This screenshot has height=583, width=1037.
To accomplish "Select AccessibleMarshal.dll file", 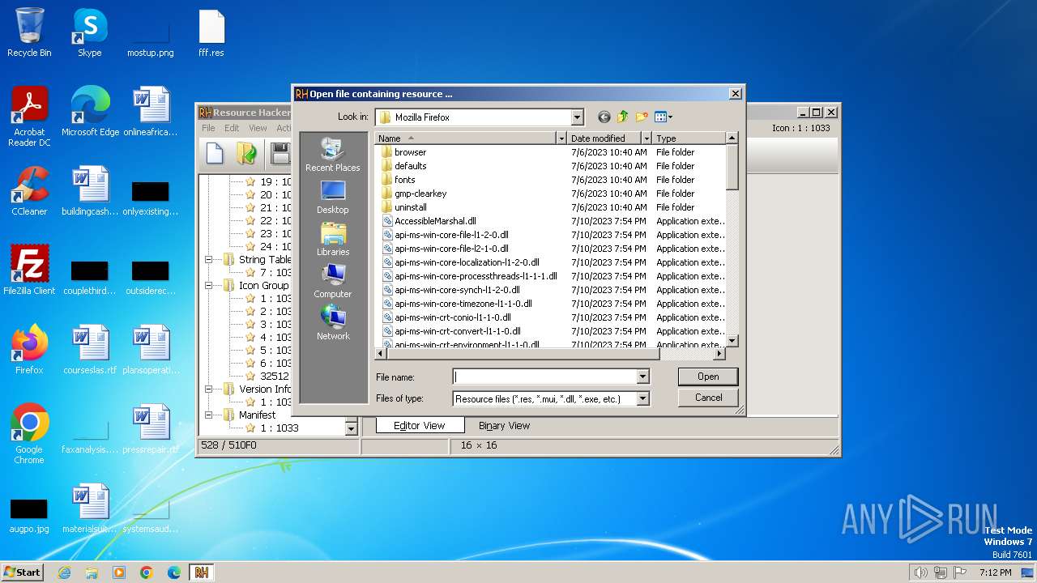I will pos(429,221).
